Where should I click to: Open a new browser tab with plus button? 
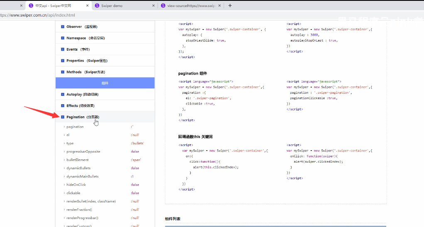tap(230, 5)
